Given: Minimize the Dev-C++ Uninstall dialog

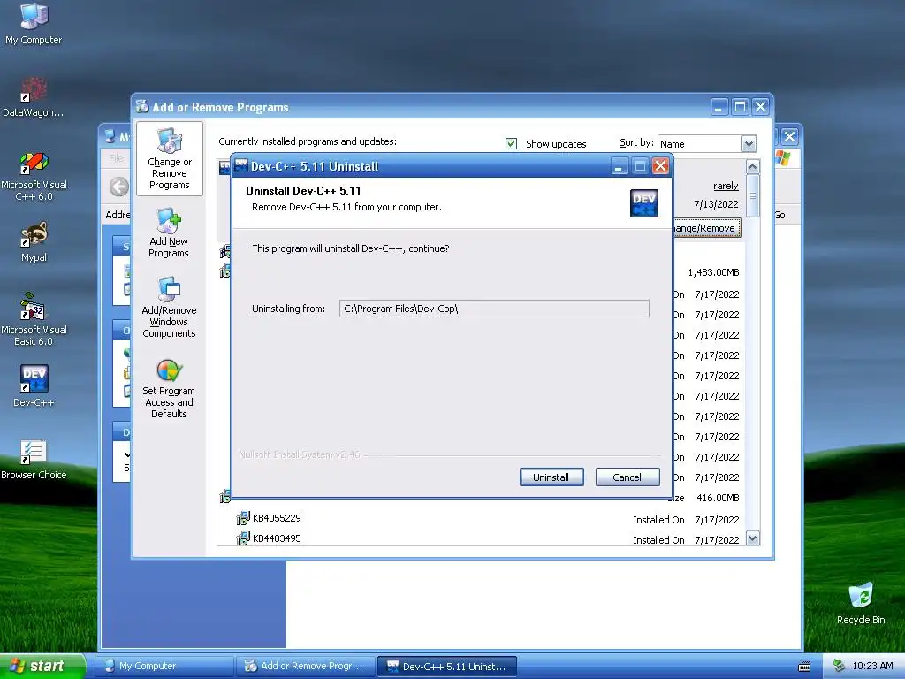Looking at the screenshot, I should coord(619,166).
